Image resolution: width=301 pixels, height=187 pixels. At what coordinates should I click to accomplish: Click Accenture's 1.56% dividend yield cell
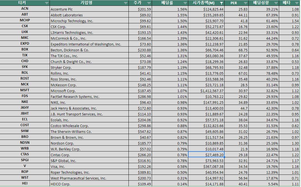click(x=170, y=9)
